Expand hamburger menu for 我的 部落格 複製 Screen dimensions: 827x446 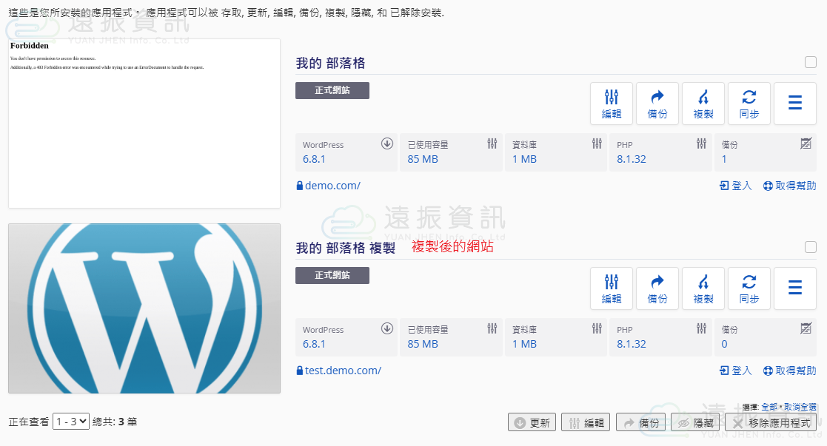point(795,288)
